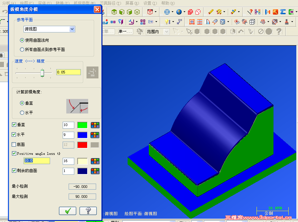Select the red wireframe cube outline icon

(198, 12)
